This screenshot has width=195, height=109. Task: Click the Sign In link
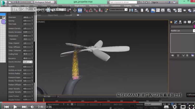(155, 2)
